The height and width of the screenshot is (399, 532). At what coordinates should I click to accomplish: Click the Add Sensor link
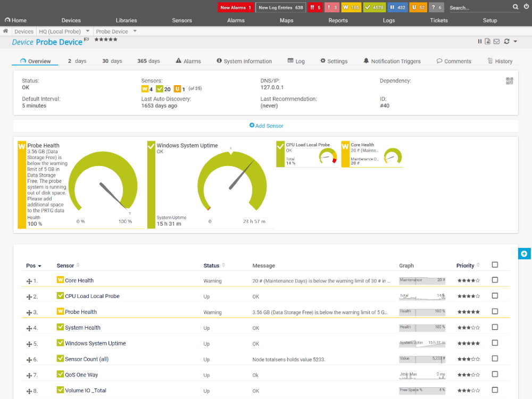pos(266,126)
